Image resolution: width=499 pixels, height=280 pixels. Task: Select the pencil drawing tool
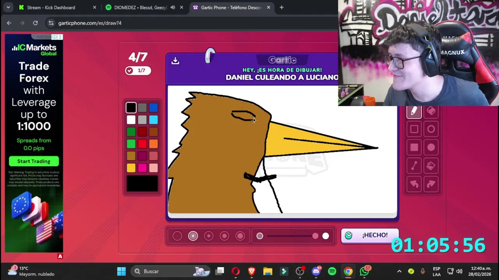point(414,111)
